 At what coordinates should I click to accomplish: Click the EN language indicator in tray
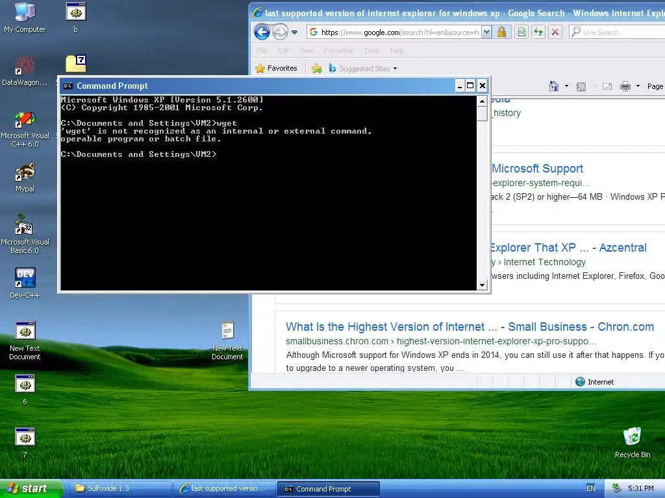[591, 489]
